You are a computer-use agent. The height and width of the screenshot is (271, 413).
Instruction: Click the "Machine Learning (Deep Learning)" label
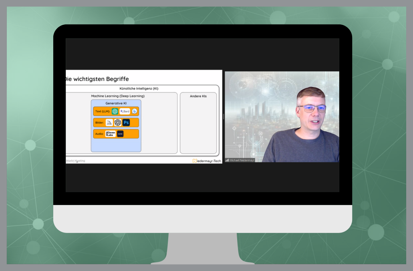(118, 96)
